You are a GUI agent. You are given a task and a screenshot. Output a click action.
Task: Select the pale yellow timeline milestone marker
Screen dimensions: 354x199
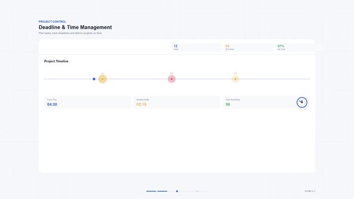[x=235, y=79]
